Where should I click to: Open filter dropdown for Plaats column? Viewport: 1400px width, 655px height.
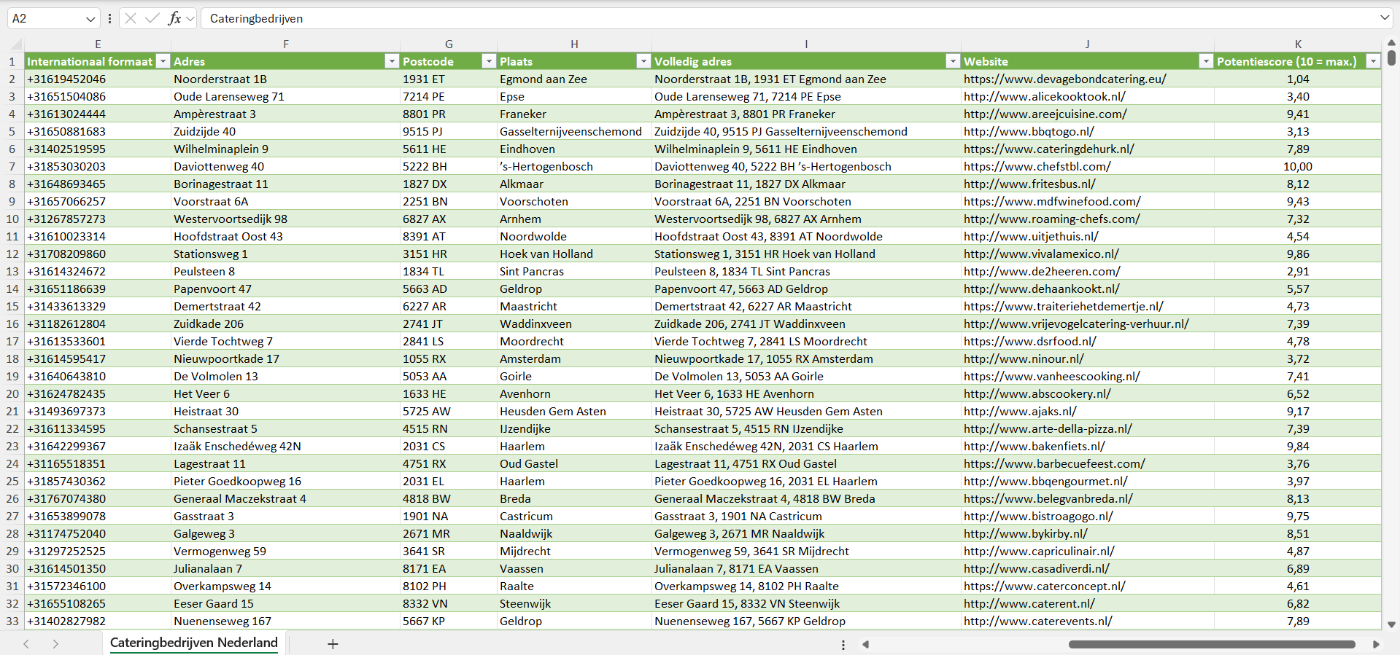tap(643, 61)
